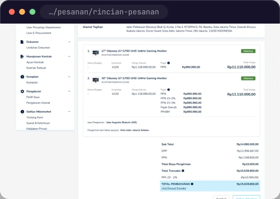Click the 30" Odyssey G7 monitor thumbnail
The image size is (280, 199).
95,80
